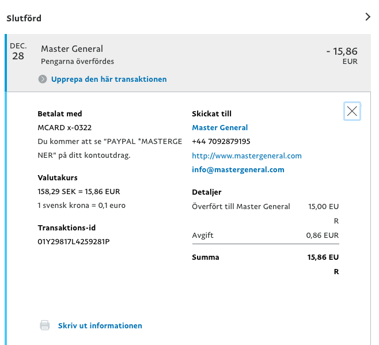Click the Summa total row
The height and width of the screenshot is (345, 379).
[266, 264]
